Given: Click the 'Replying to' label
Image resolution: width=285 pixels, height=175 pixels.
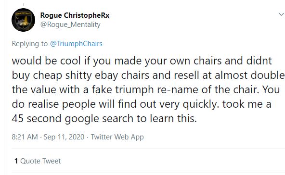Looking at the screenshot, I should [x=30, y=44].
